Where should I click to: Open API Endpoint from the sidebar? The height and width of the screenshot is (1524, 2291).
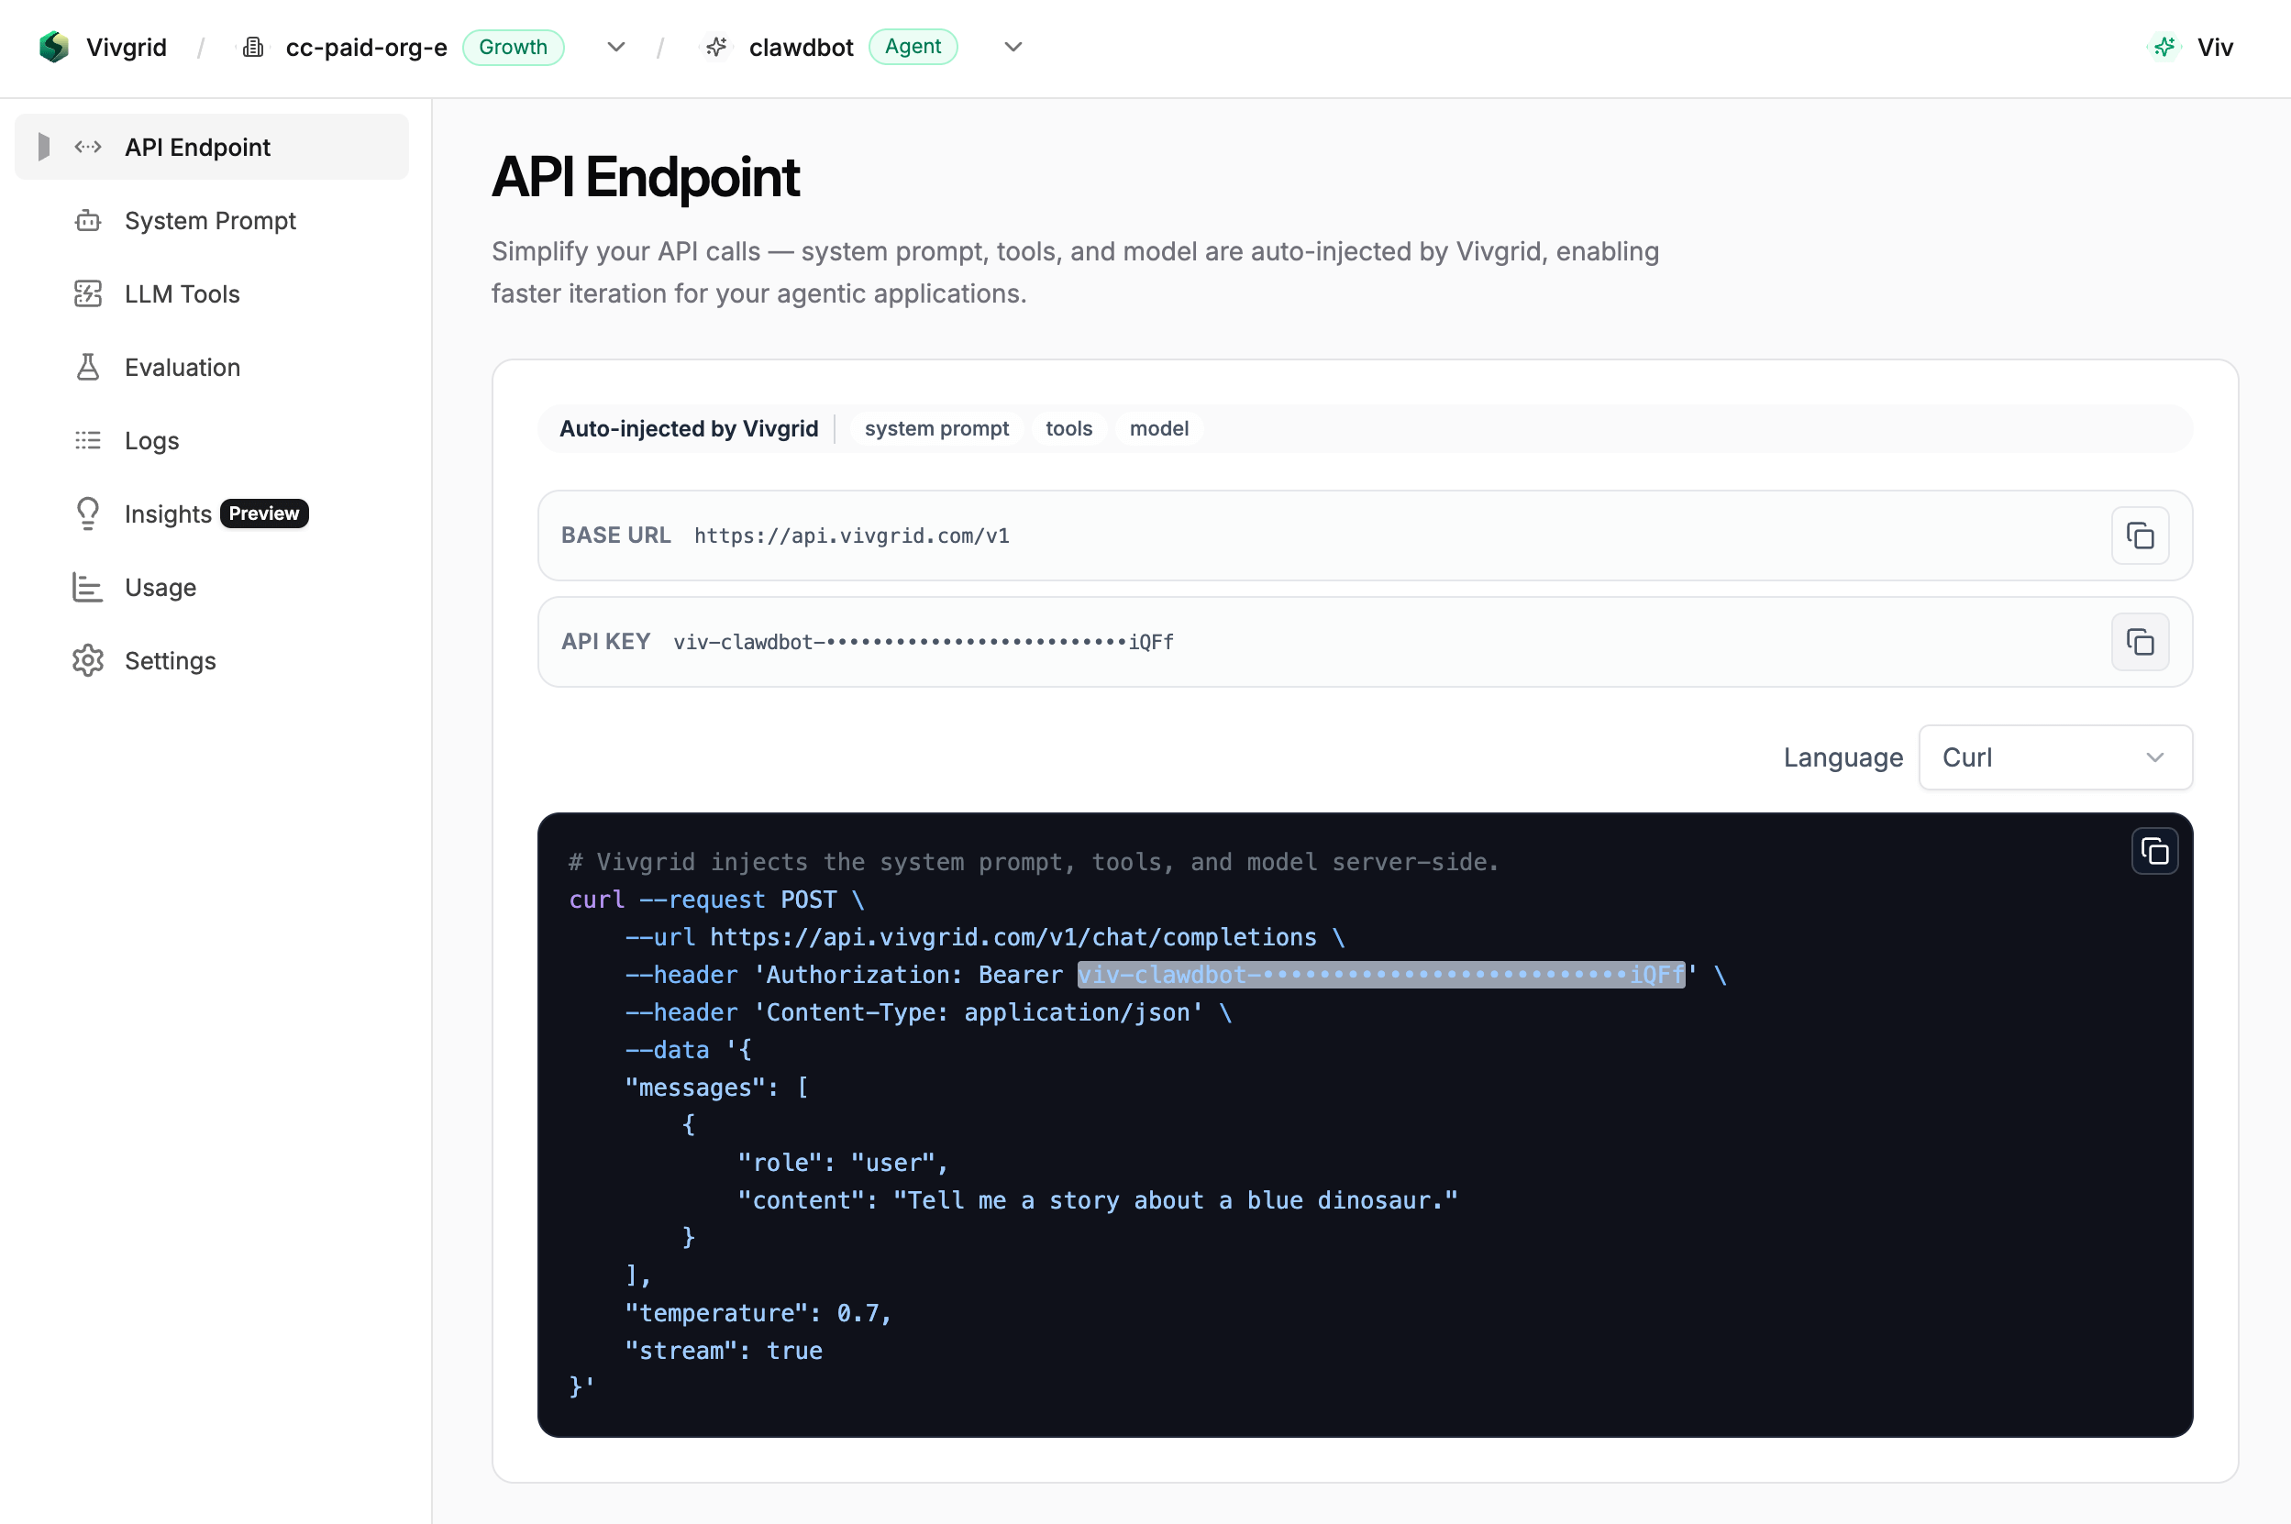click(x=197, y=147)
